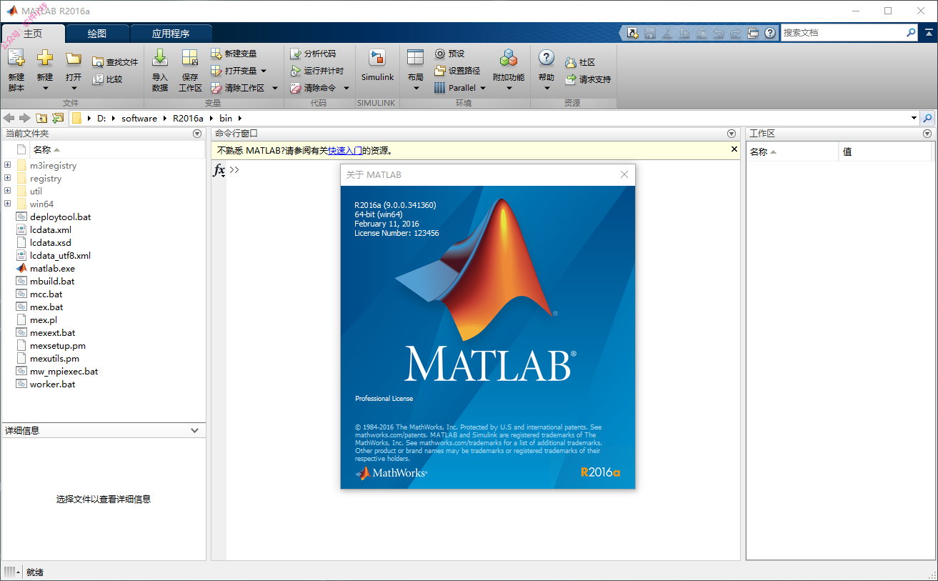Switch to 绘图 (Plots) tab

coord(97,34)
